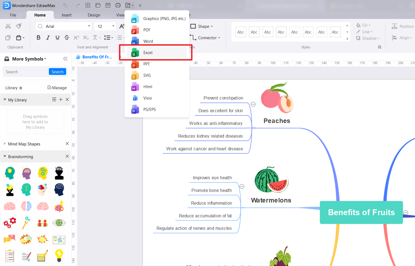This screenshot has height=266, width=415.
Task: Cut selection with the scissors icon
Action: click(x=8, y=26)
